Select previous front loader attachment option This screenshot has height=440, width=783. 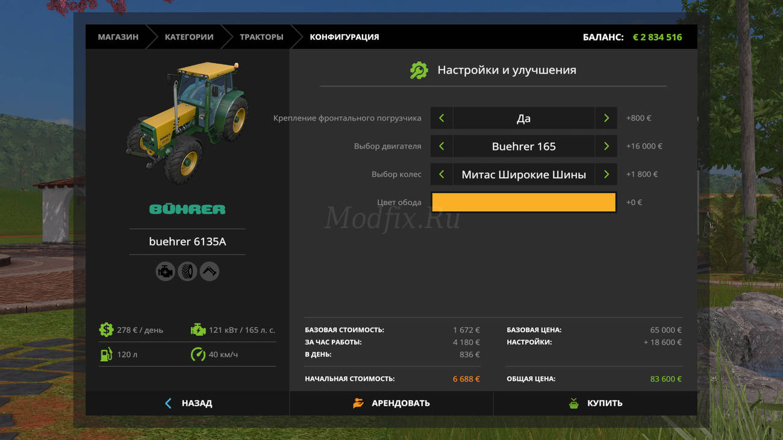441,118
